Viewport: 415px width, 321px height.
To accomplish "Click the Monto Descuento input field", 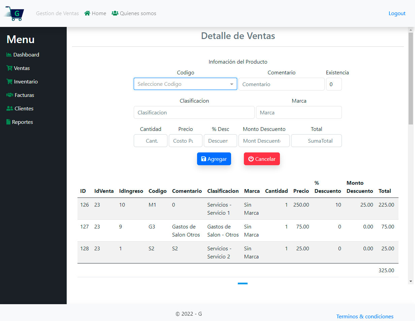I will point(264,141).
